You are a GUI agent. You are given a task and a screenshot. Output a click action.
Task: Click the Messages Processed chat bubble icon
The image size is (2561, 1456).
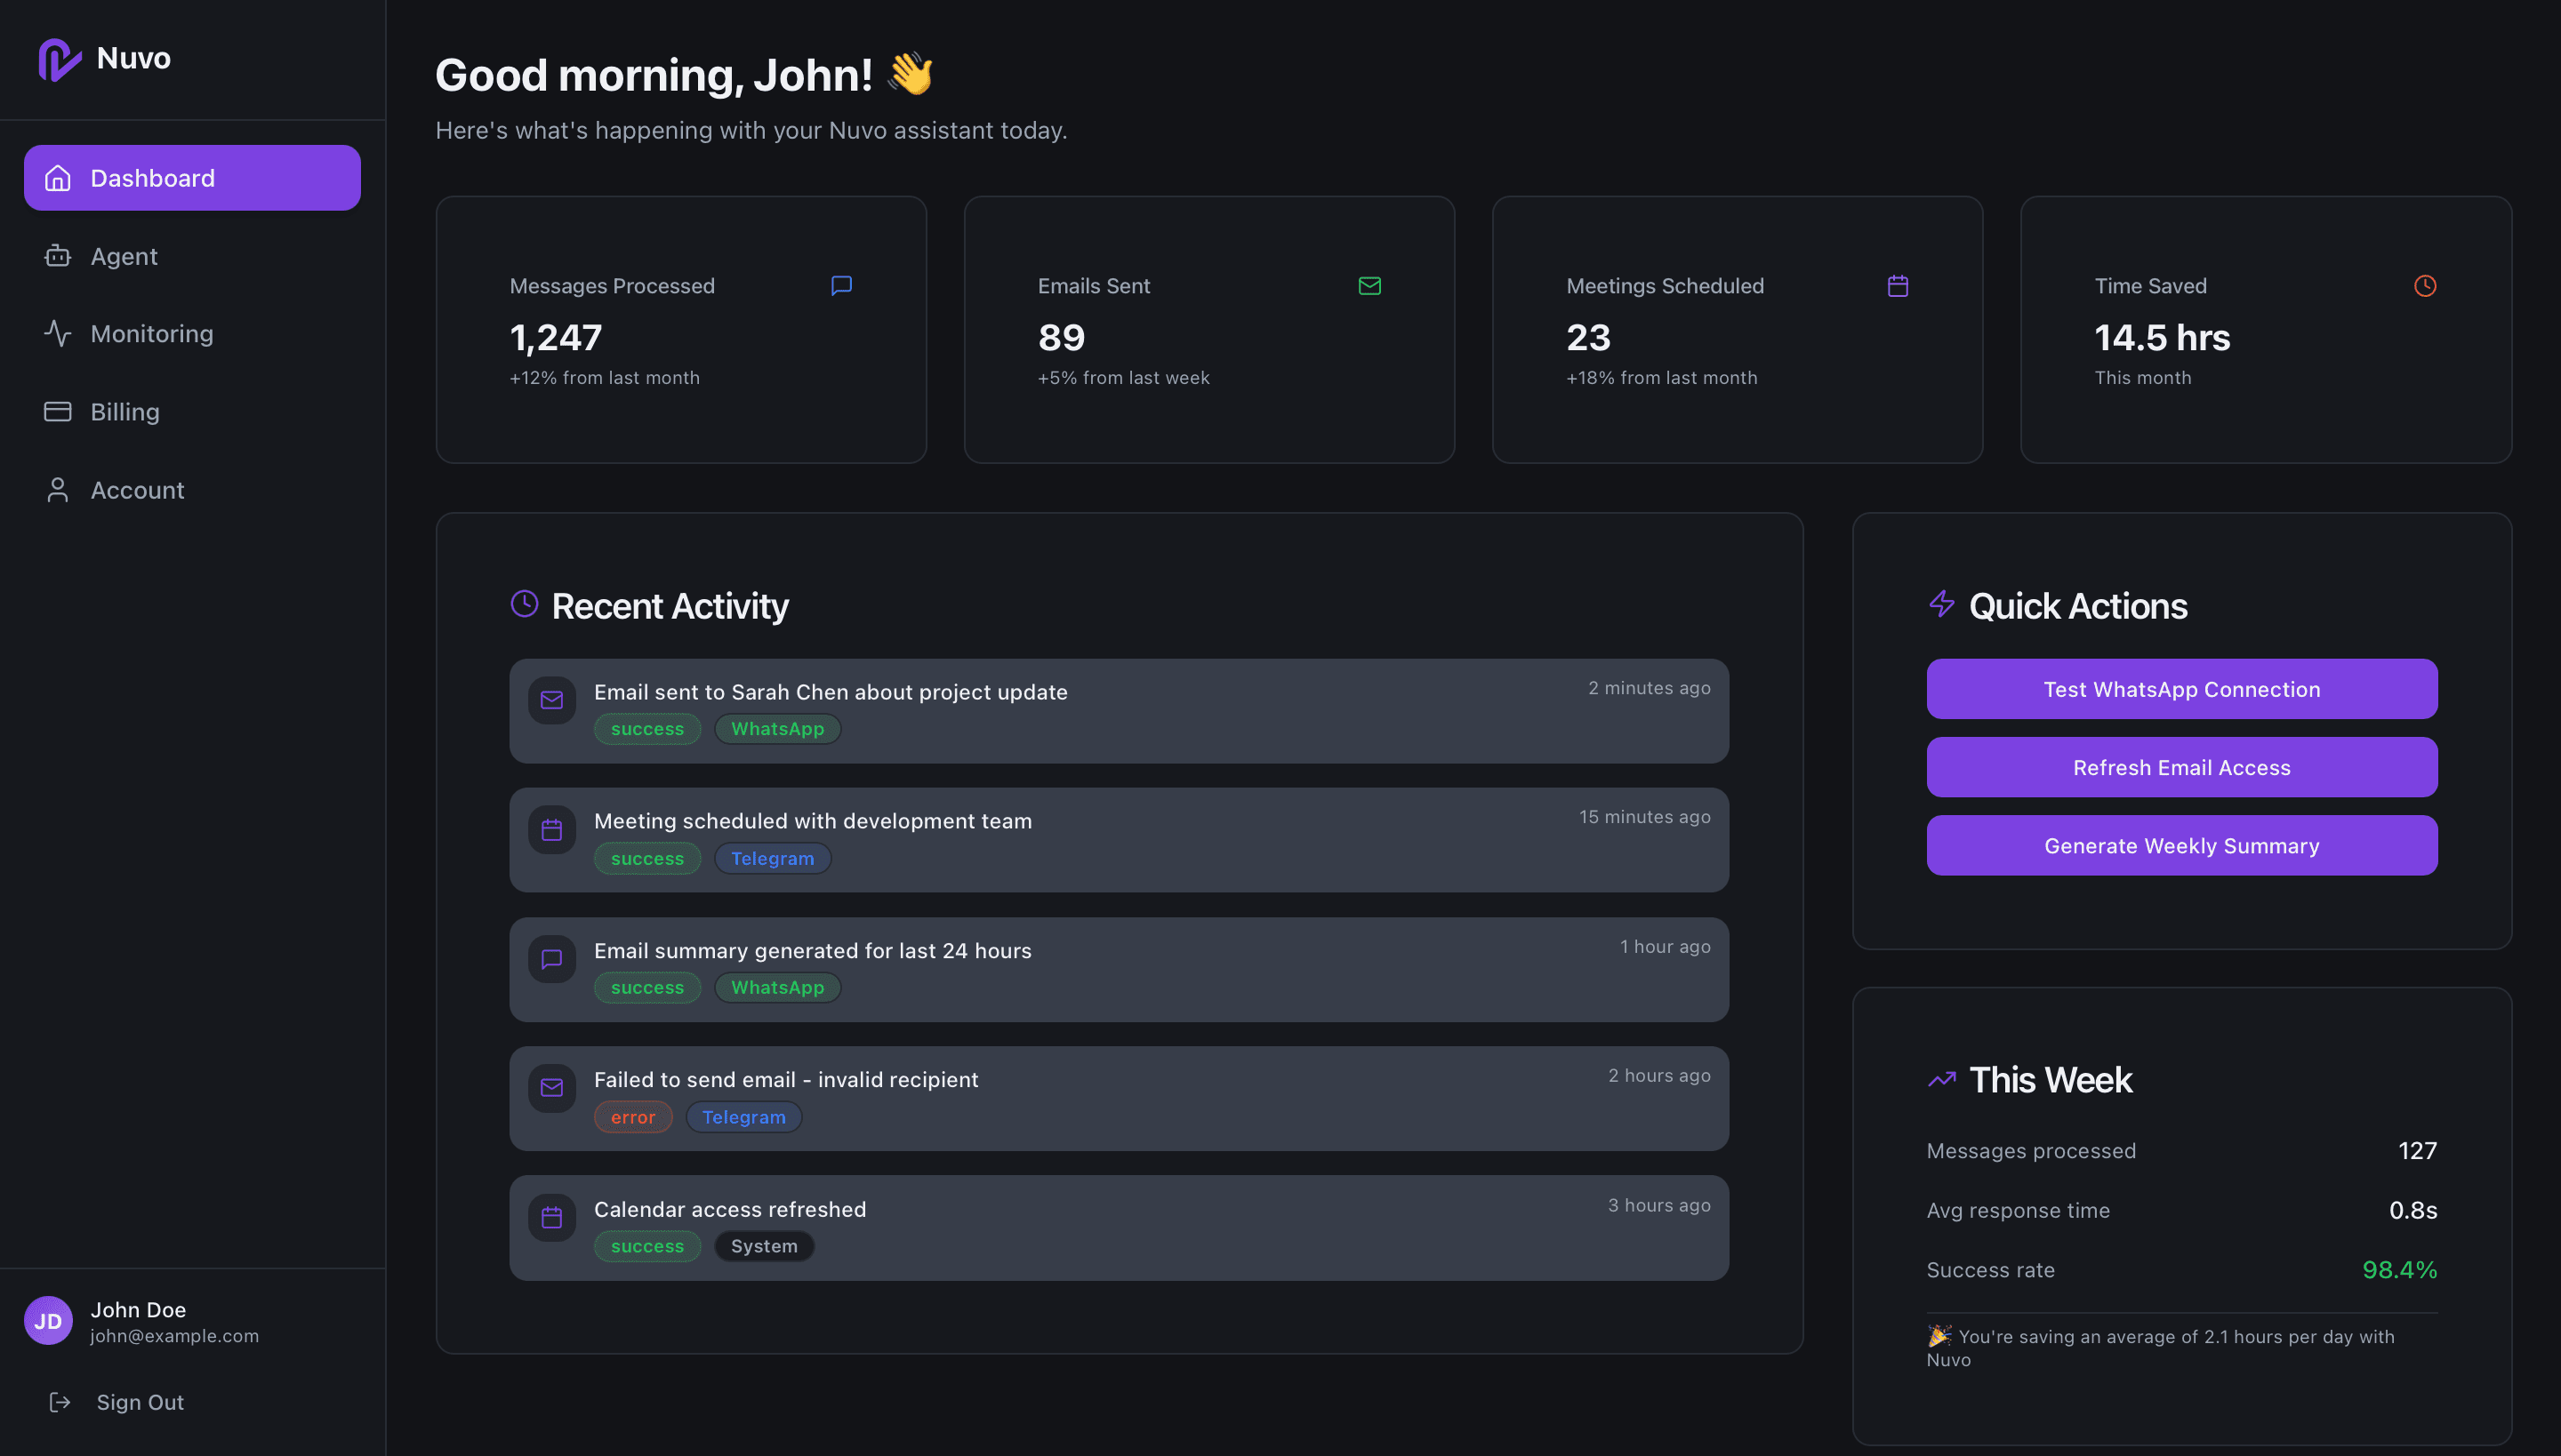[841, 286]
